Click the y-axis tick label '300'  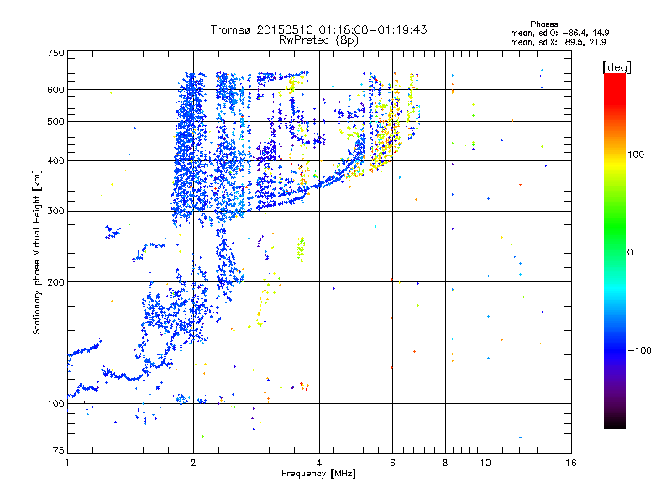(56, 212)
